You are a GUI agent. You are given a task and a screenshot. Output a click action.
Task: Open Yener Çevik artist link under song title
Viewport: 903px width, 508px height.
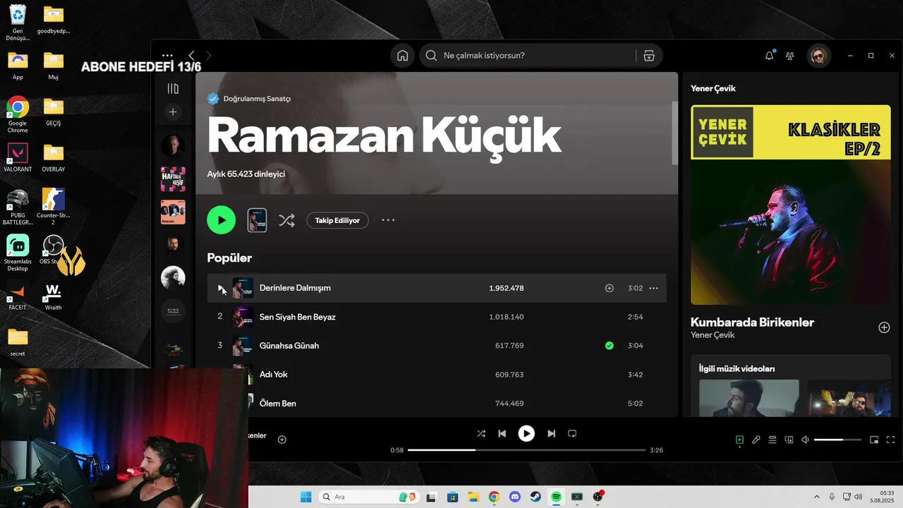[x=713, y=335]
